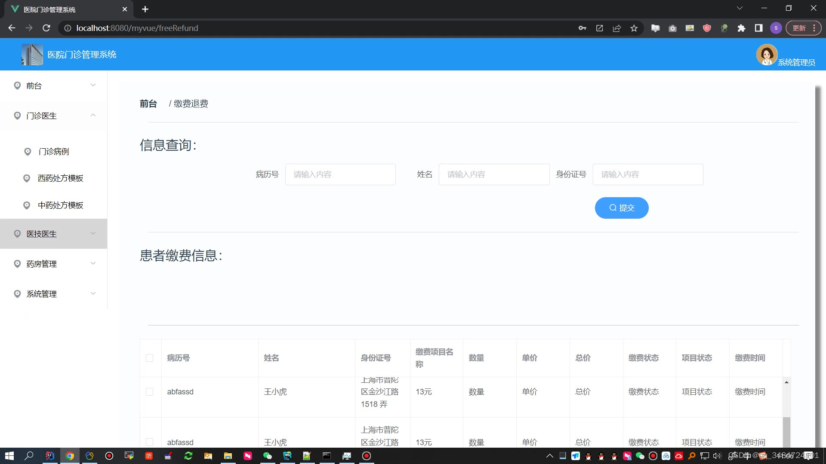The image size is (826, 464).
Task: Check the second abfassd row checkbox
Action: [149, 442]
